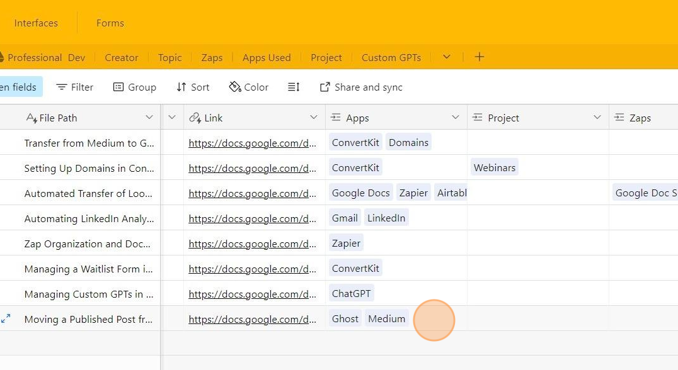Click the LinkedIn app tag
Image resolution: width=678 pixels, height=370 pixels.
pos(386,218)
